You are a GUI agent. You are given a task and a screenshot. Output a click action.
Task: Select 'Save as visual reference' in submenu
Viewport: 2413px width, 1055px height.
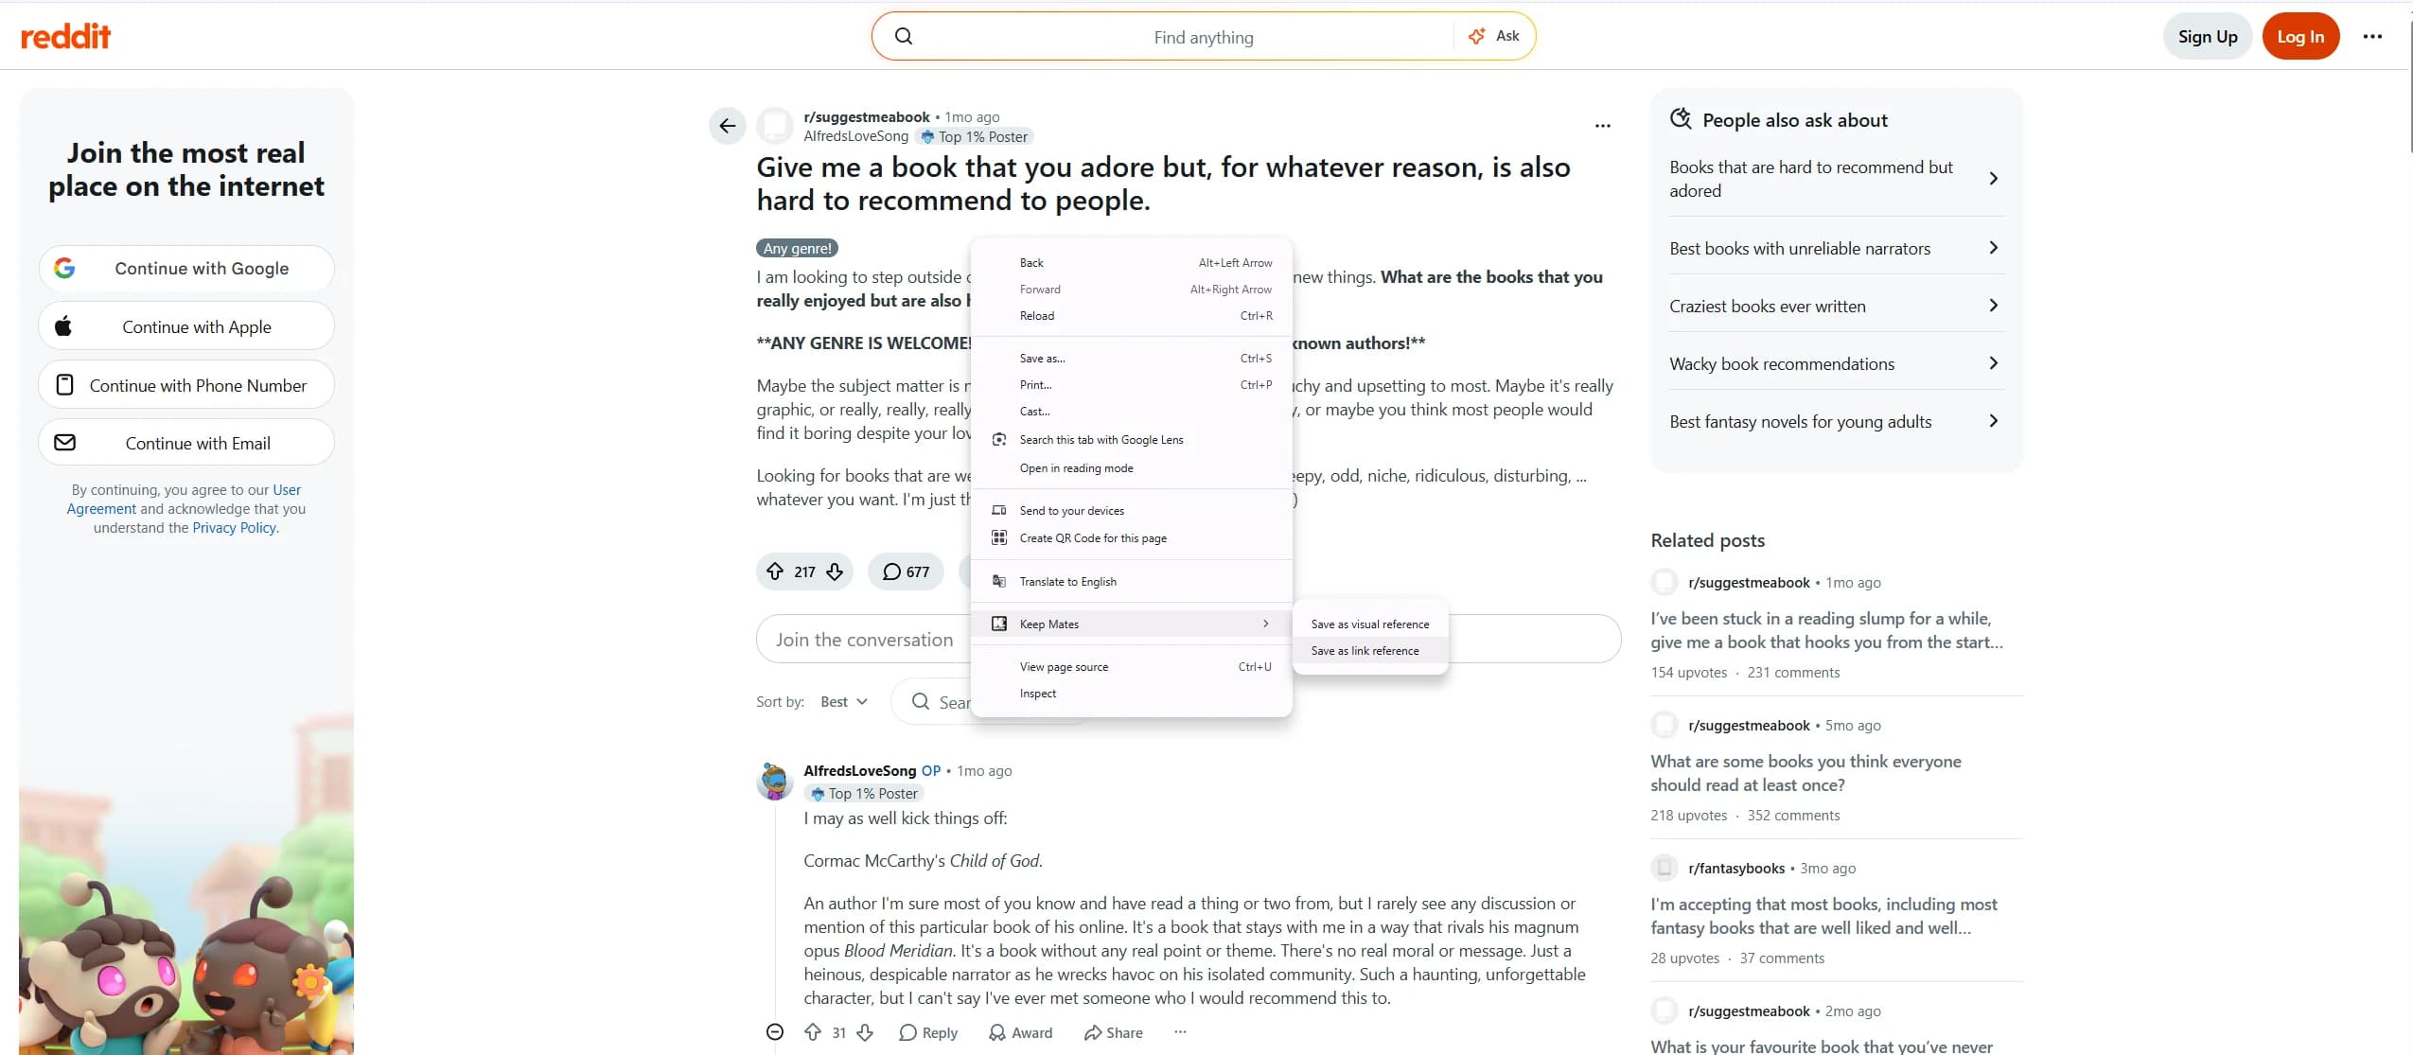coord(1369,624)
